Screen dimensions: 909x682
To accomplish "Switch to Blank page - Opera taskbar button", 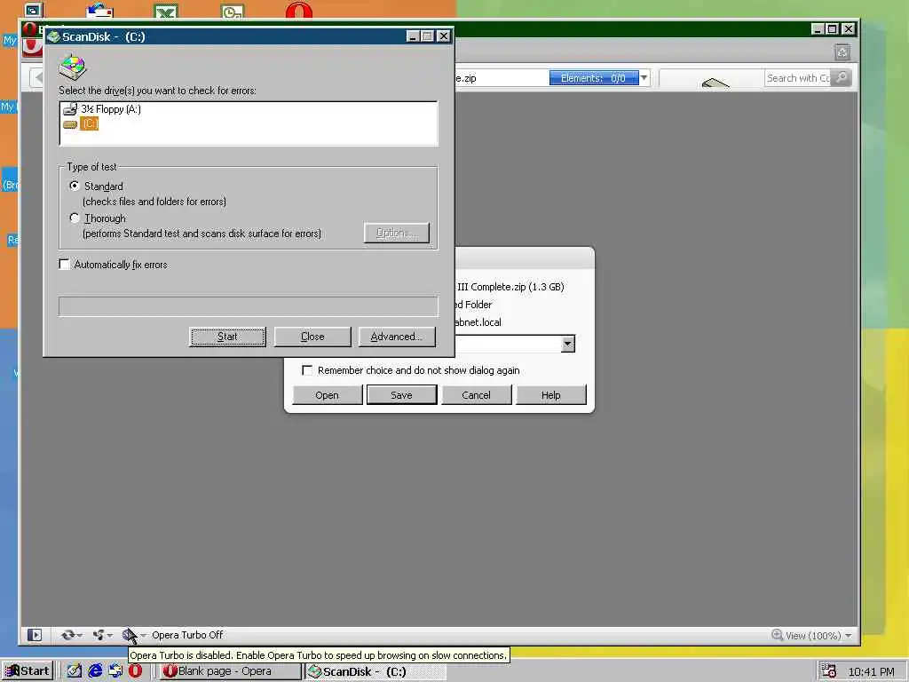I will click(x=231, y=671).
